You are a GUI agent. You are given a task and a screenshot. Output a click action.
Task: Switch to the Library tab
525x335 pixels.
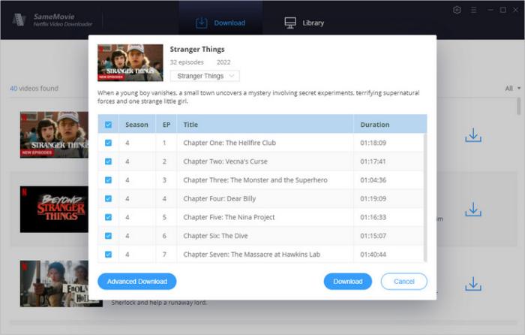(x=304, y=23)
